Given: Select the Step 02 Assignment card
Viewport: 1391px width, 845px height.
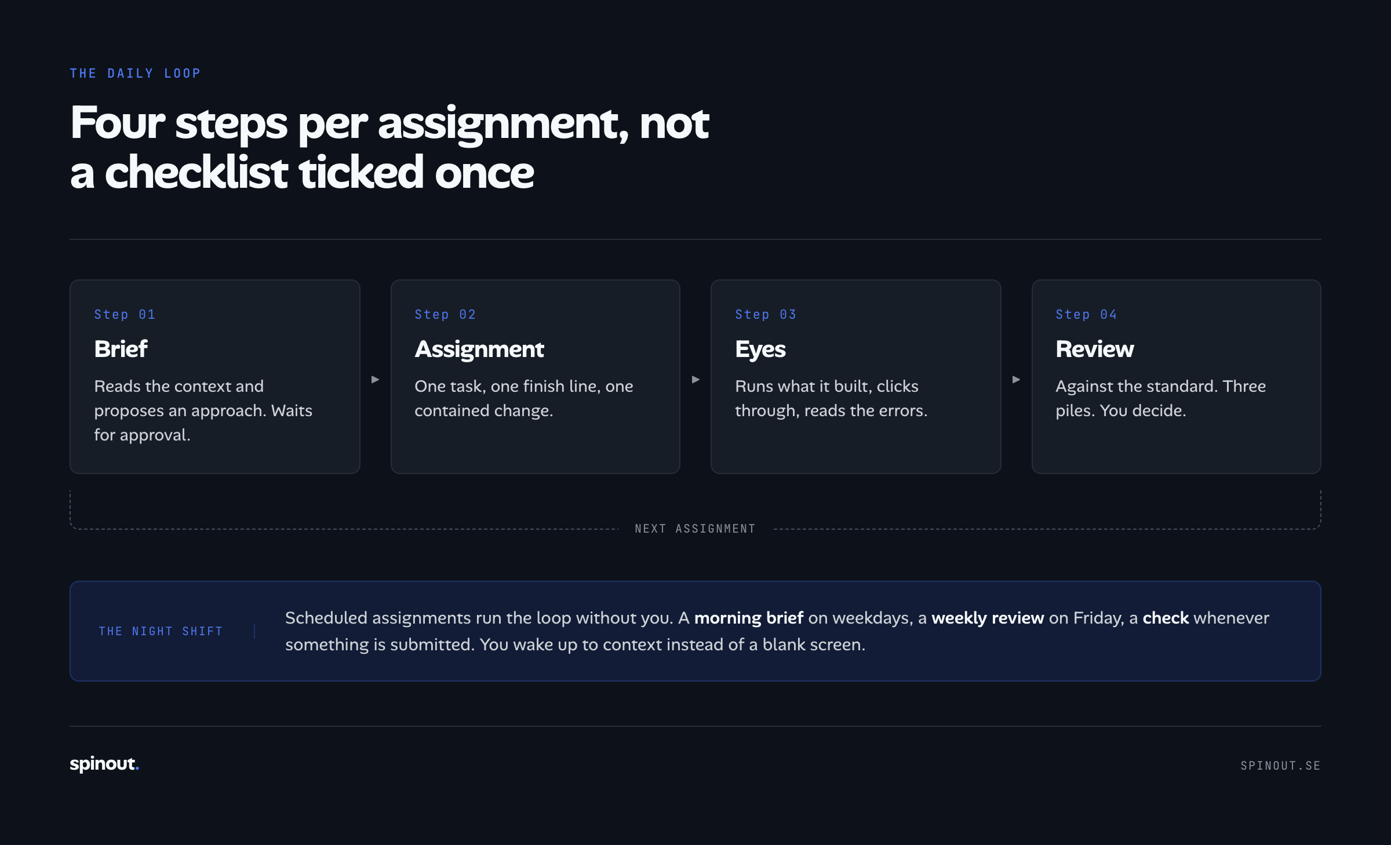Looking at the screenshot, I should tap(536, 377).
